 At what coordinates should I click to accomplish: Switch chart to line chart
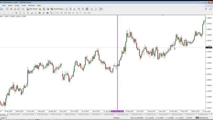75,9
